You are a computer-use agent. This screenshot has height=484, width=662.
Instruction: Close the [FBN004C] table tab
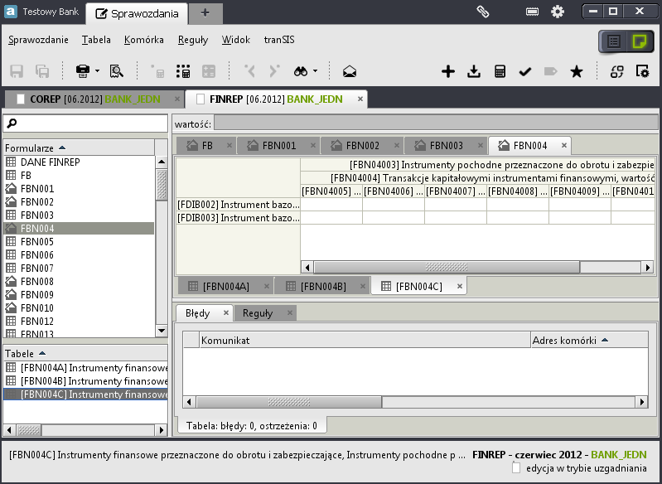pyautogui.click(x=460, y=286)
